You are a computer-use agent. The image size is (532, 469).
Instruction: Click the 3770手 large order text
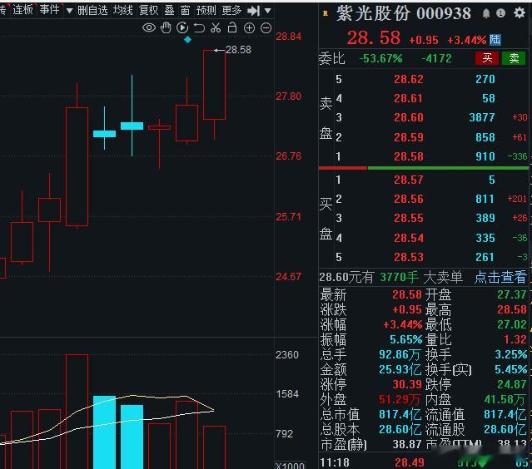[399, 278]
